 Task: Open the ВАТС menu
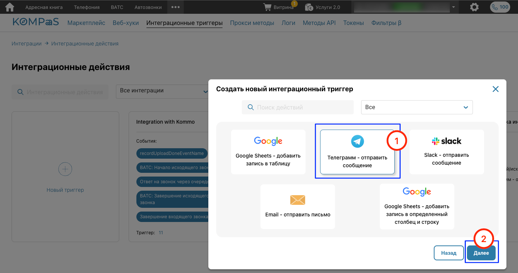pos(117,7)
